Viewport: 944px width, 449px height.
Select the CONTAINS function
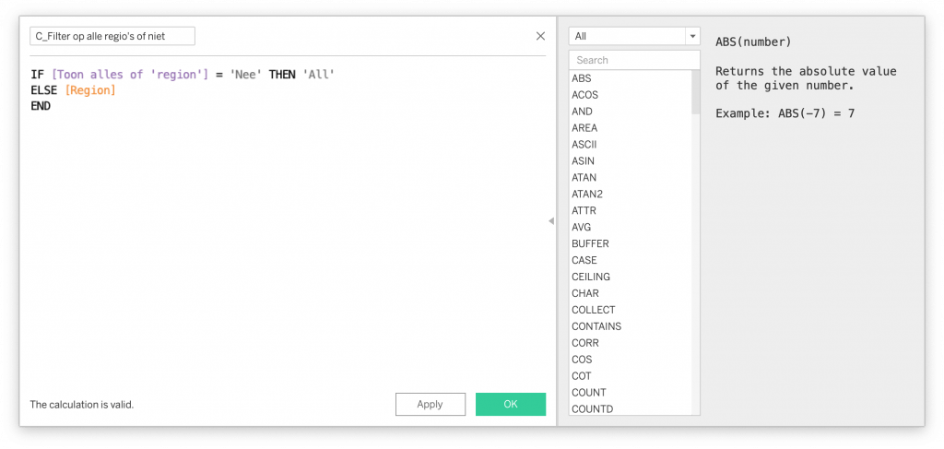pyautogui.click(x=596, y=326)
